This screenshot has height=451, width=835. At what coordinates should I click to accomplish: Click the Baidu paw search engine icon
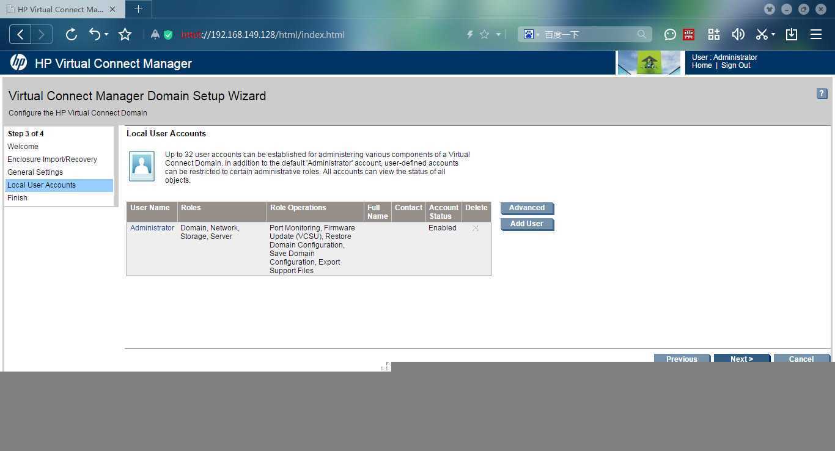(529, 35)
